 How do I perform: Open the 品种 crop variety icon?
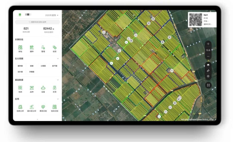click(x=32, y=88)
